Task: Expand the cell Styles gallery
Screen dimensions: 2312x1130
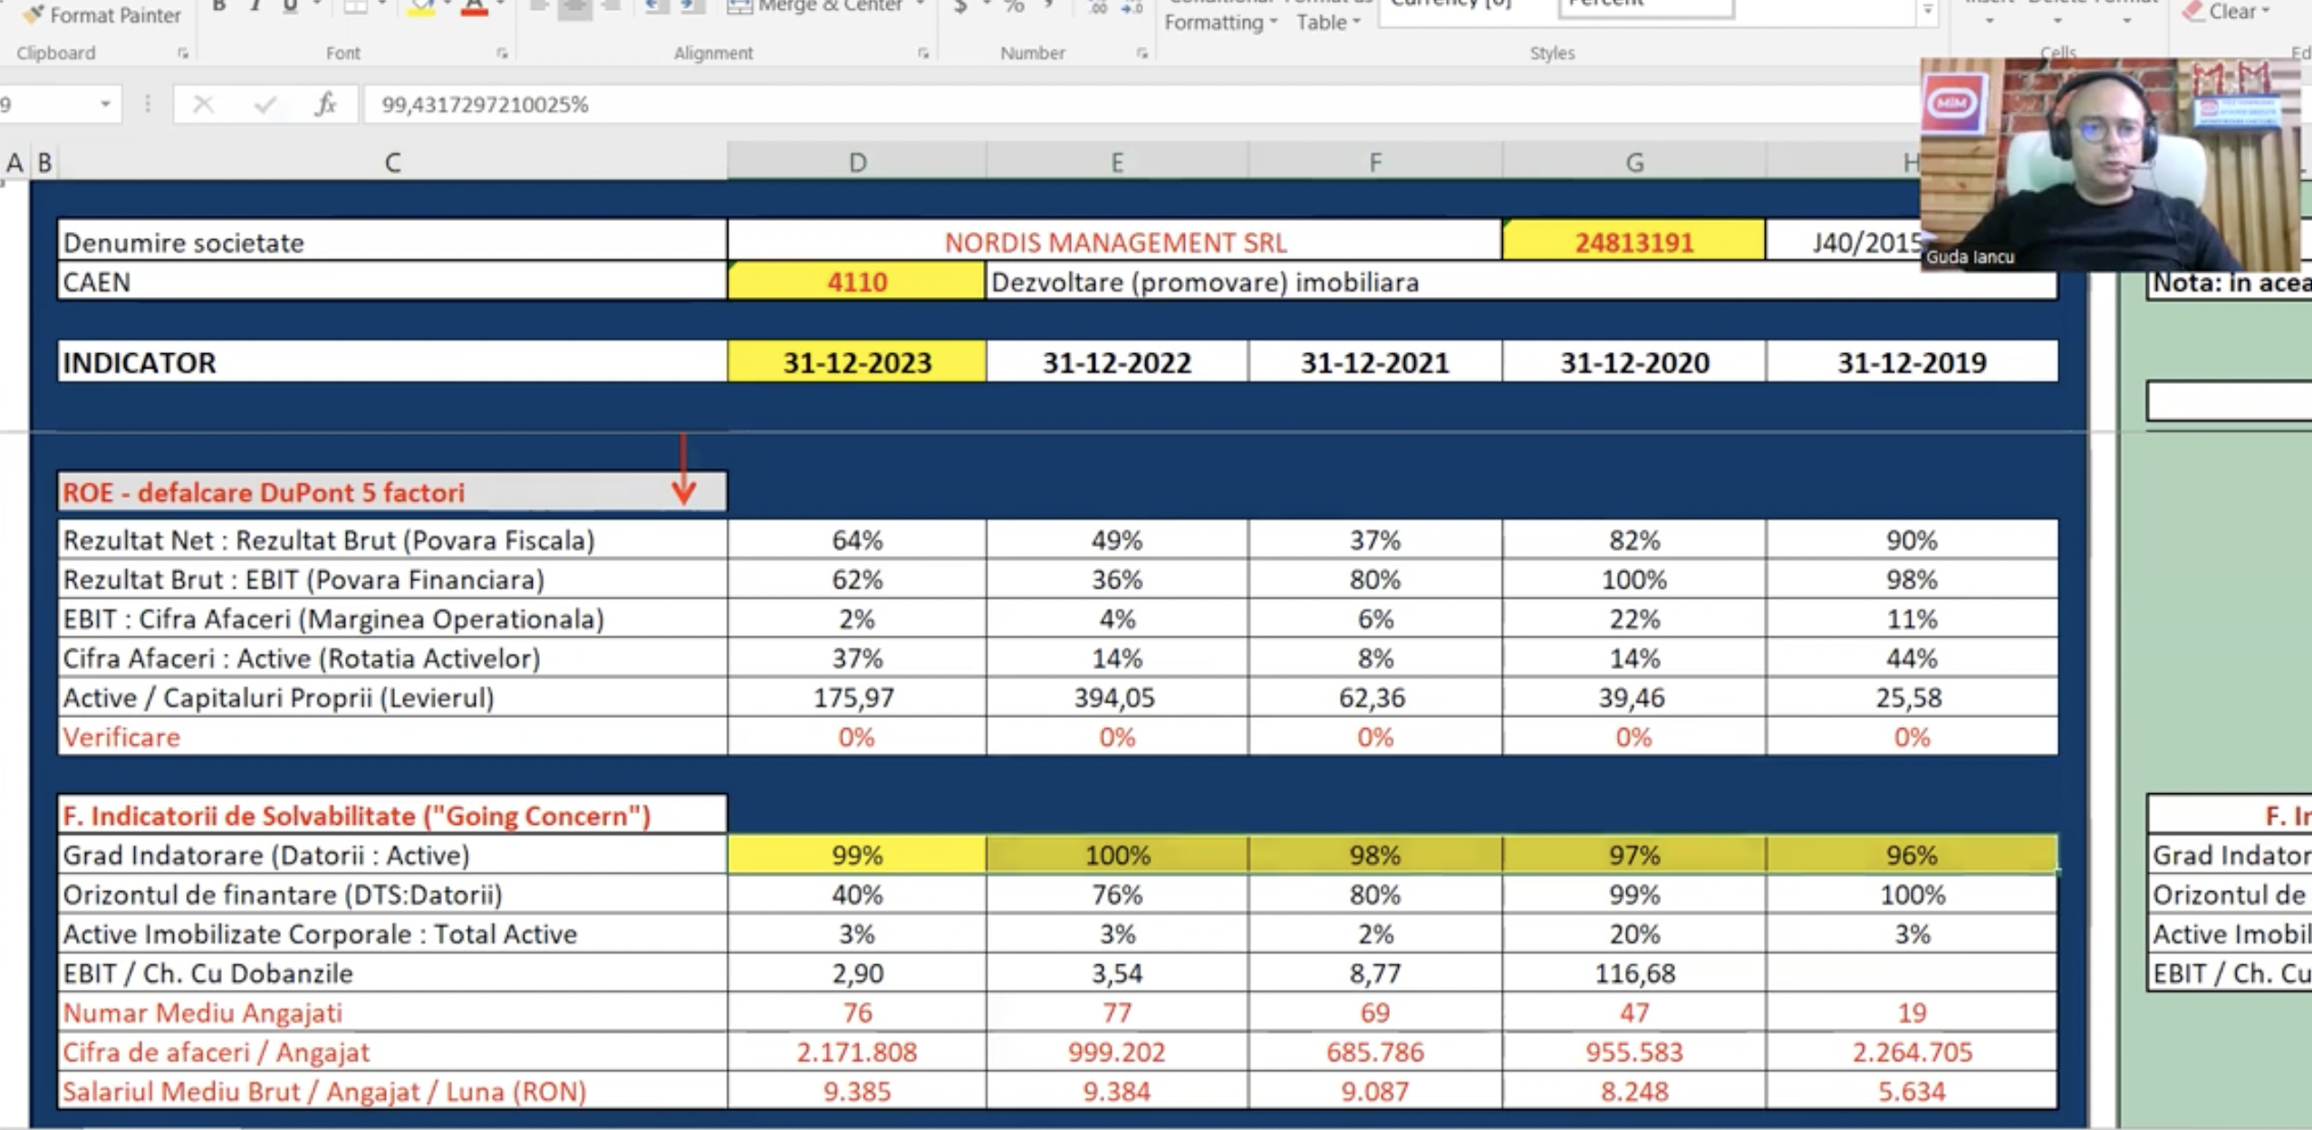Action: pyautogui.click(x=1928, y=13)
